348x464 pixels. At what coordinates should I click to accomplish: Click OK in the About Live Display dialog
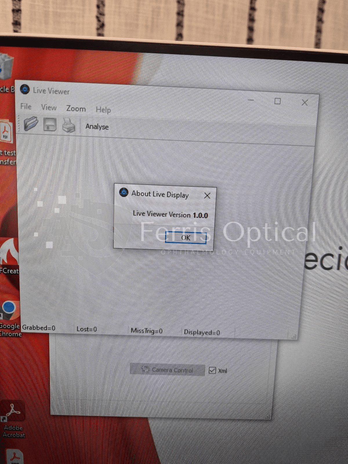pos(186,238)
